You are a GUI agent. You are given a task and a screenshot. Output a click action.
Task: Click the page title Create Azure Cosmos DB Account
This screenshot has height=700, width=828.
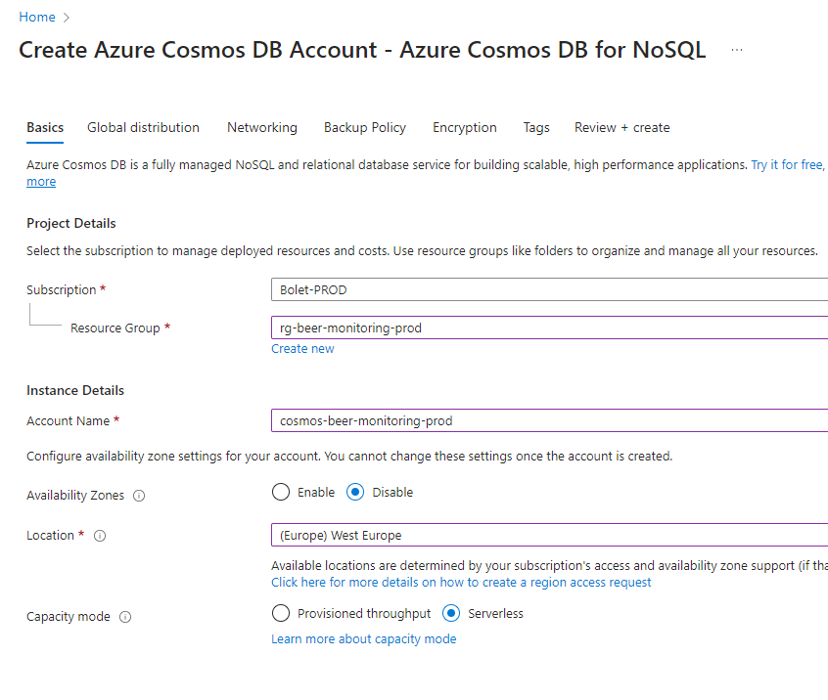(x=362, y=50)
